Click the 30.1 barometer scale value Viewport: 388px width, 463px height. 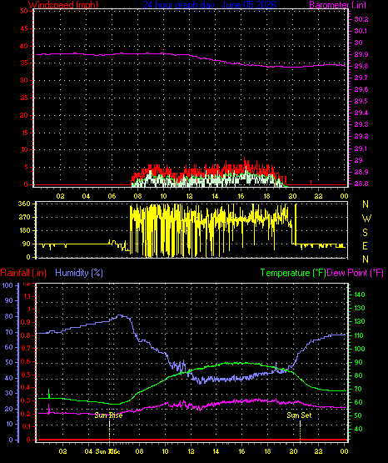point(361,31)
